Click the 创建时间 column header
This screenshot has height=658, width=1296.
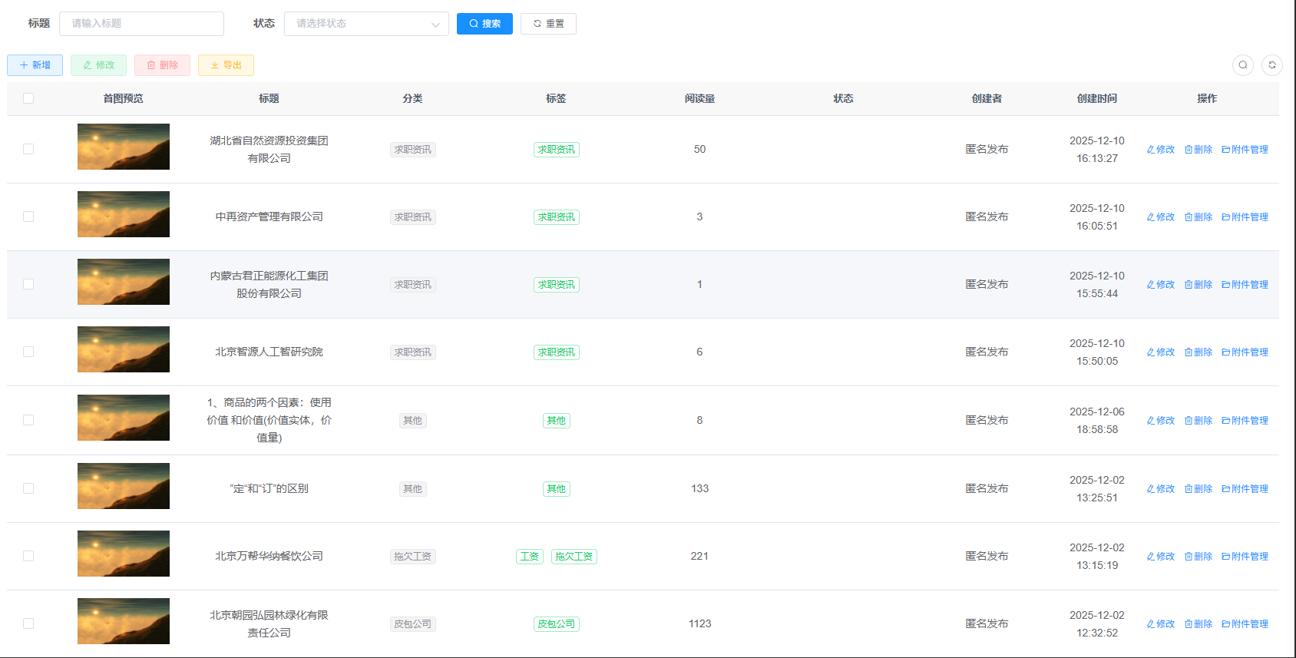[1097, 98]
